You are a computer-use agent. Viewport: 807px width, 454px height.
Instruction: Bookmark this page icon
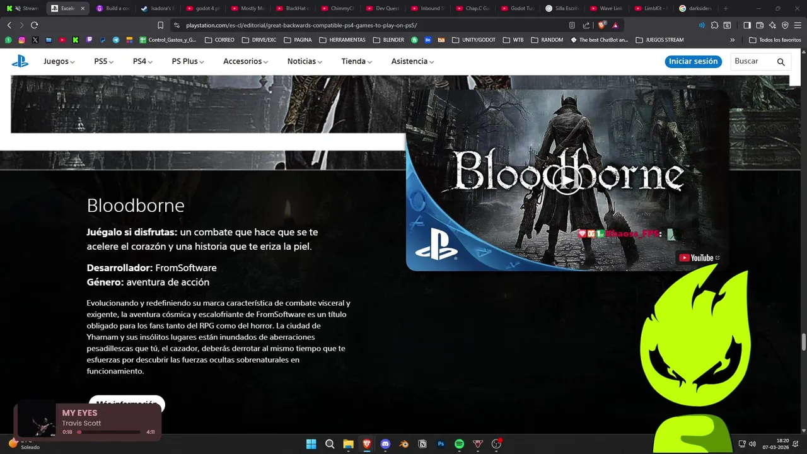pyautogui.click(x=160, y=25)
